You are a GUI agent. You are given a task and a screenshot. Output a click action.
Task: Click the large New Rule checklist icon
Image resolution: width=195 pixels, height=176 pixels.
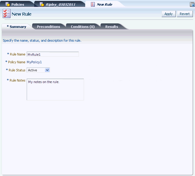click(7, 13)
